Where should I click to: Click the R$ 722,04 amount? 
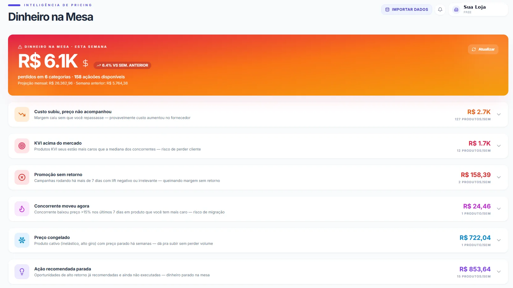(x=475, y=238)
